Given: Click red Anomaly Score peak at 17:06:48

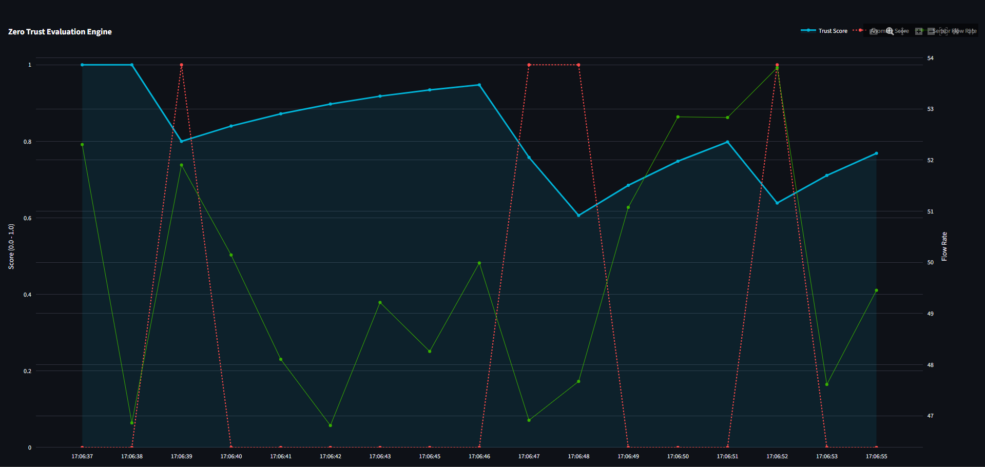Looking at the screenshot, I should click(578, 65).
